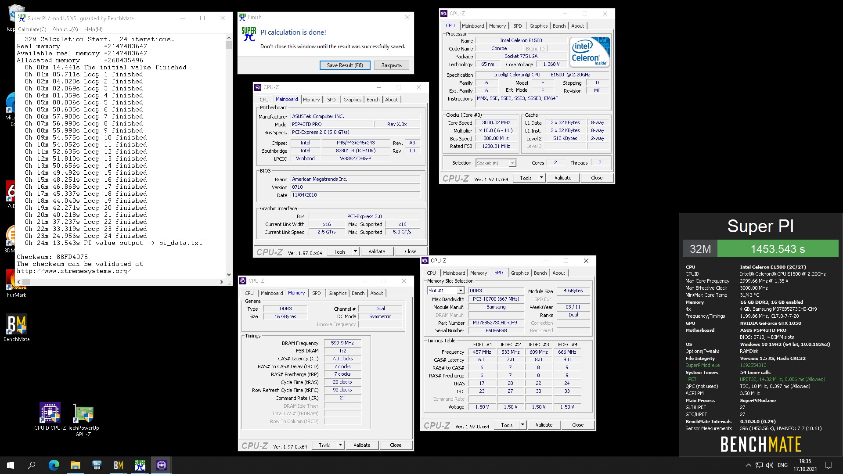The height and width of the screenshot is (474, 843).
Task: Click the Close button in Memory CPU-Z window
Action: click(396, 445)
